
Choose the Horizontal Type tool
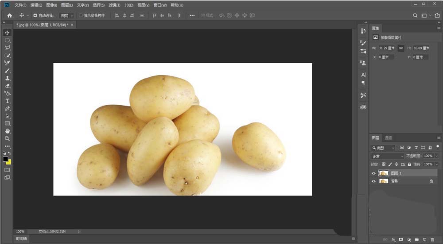click(8, 101)
